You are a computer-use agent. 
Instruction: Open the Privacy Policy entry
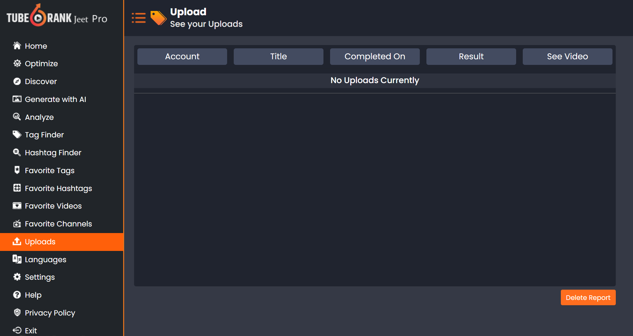[x=50, y=313]
